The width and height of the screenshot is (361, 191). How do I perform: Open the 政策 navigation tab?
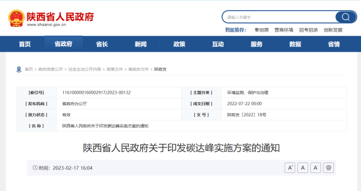coord(179,44)
